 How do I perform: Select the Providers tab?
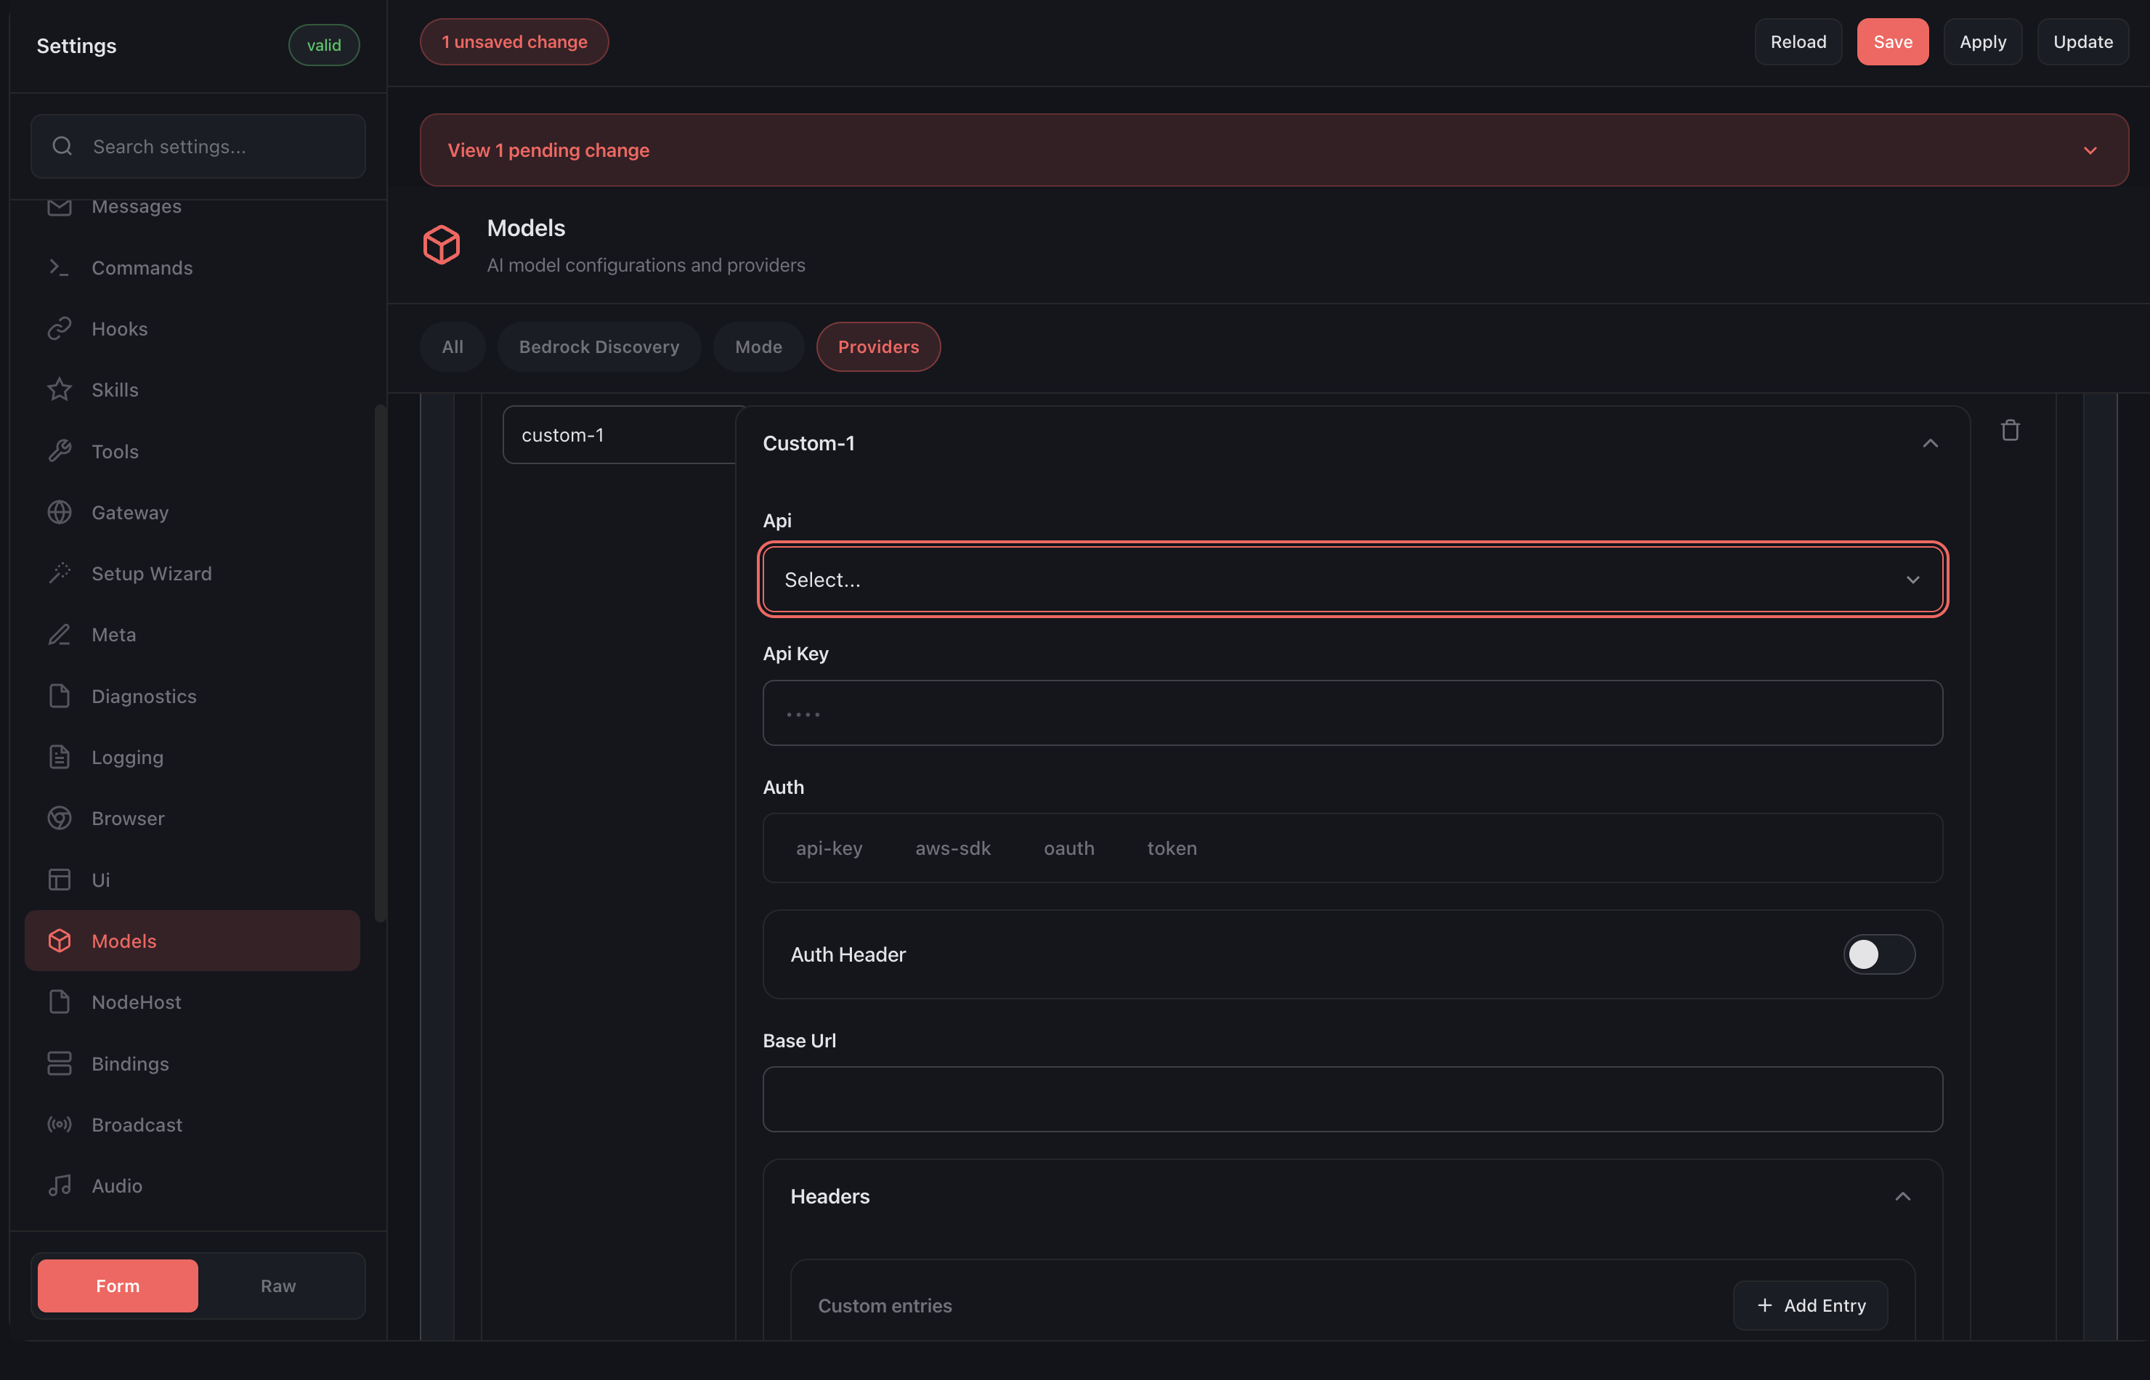[x=878, y=346]
